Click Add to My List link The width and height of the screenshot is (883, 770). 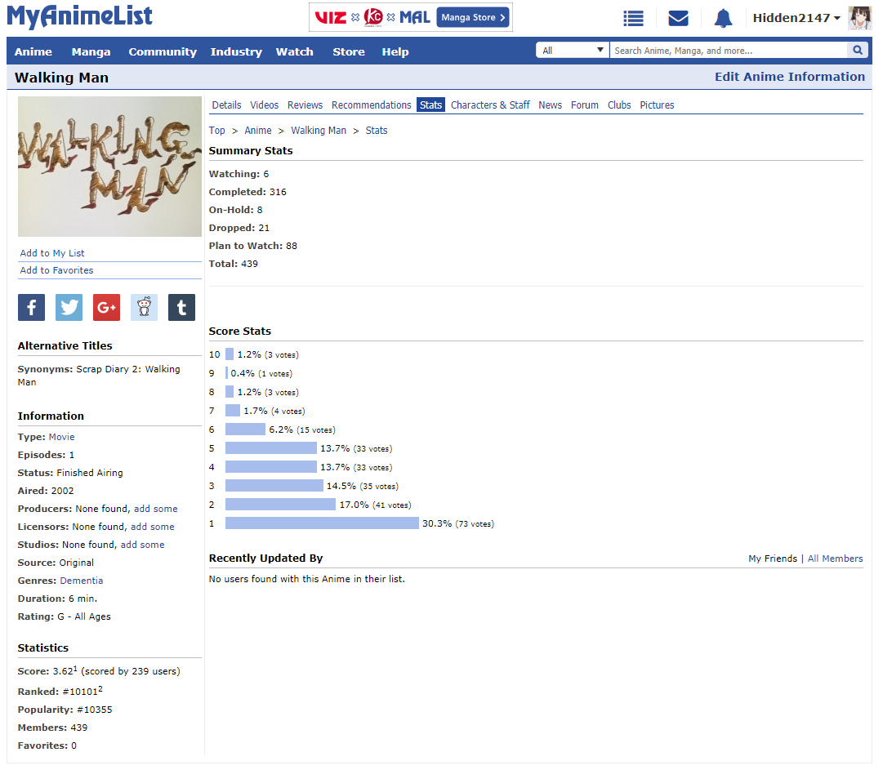pyautogui.click(x=52, y=253)
